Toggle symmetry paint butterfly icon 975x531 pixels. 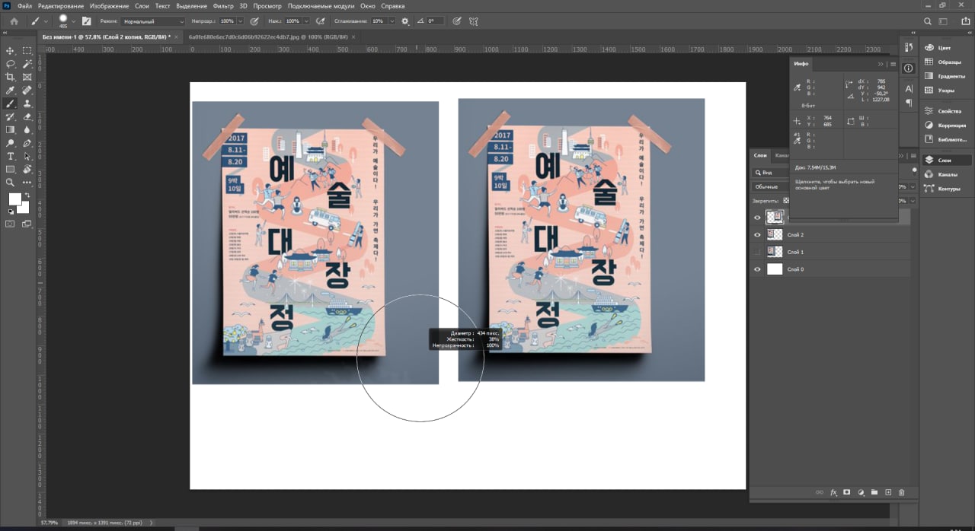click(x=474, y=21)
